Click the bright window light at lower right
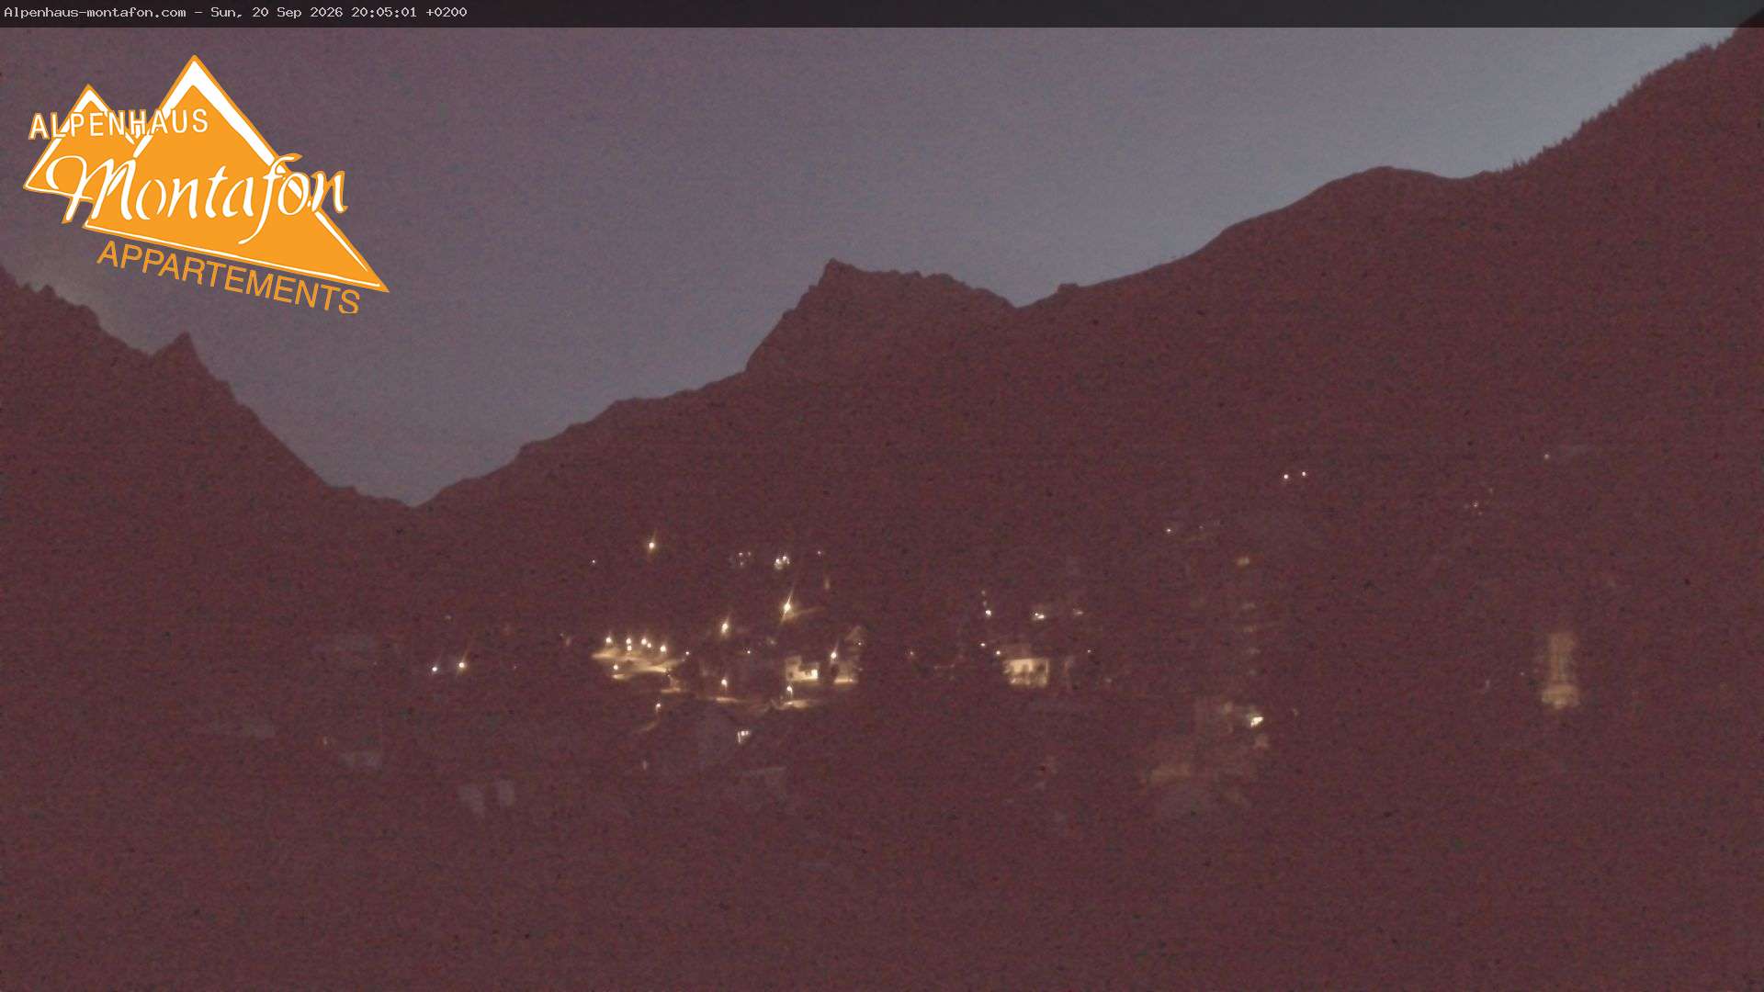The width and height of the screenshot is (1764, 992). click(1256, 721)
